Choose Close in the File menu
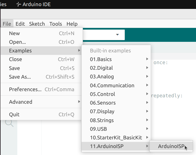 click(x=41, y=59)
